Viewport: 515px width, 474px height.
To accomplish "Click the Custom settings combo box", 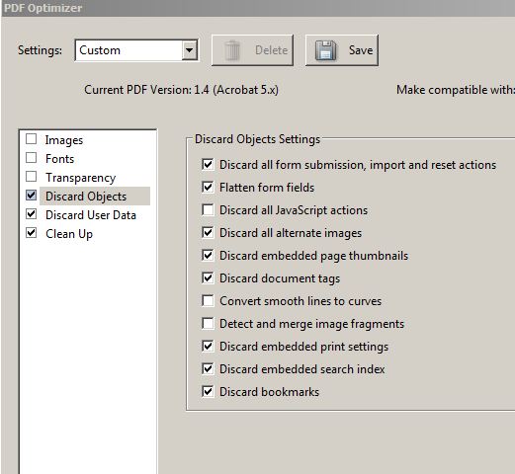I will pos(136,50).
